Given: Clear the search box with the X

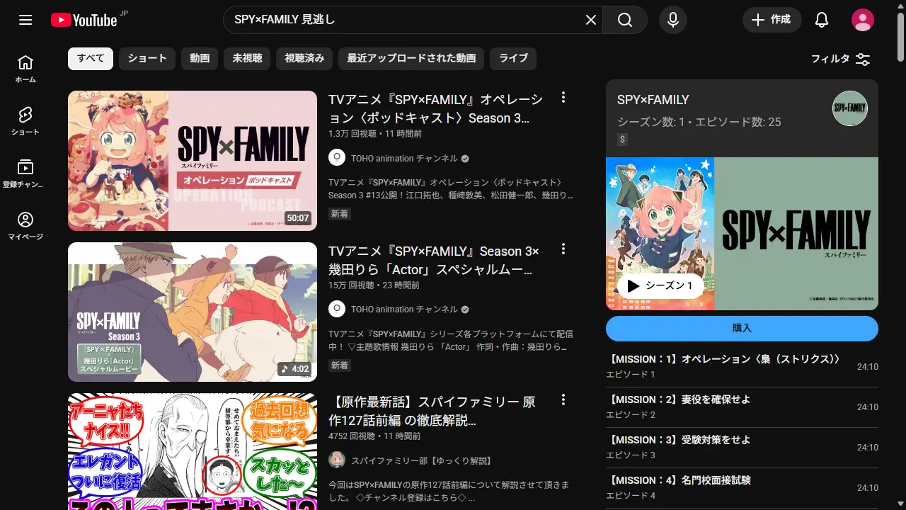Looking at the screenshot, I should (x=591, y=20).
